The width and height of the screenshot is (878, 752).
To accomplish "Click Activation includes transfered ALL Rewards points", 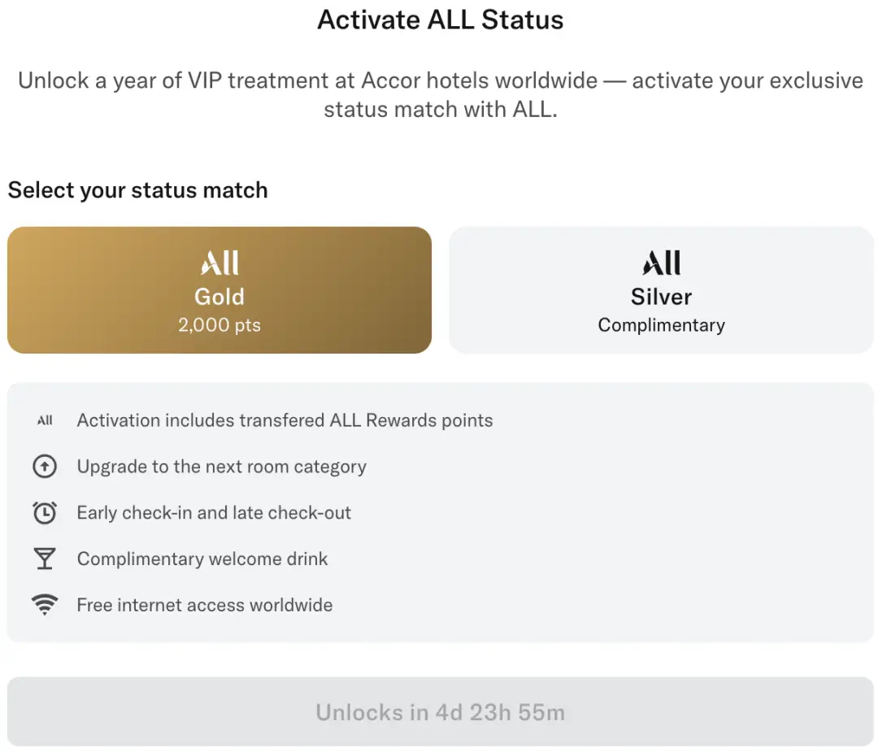I will point(285,420).
